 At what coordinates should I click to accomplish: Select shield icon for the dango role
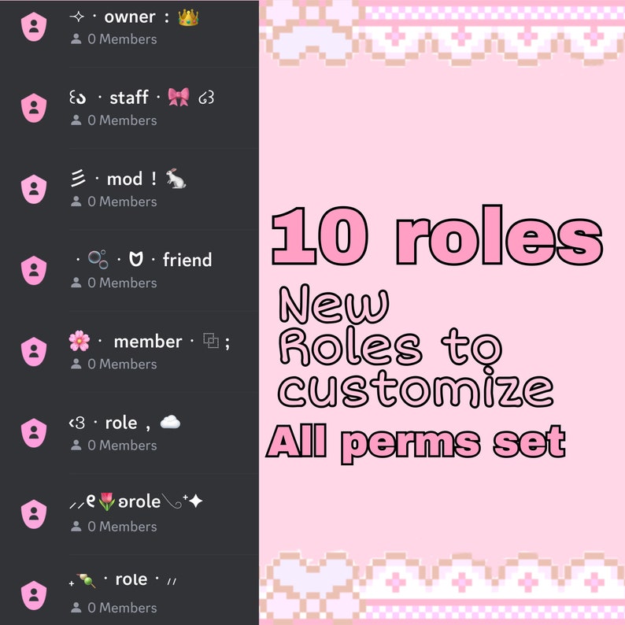[x=34, y=596]
